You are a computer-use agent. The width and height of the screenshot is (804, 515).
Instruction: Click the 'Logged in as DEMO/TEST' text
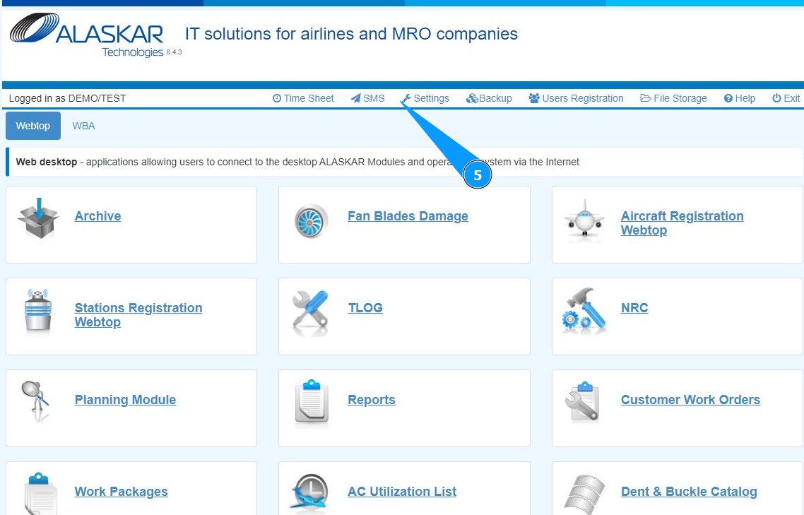pyautogui.click(x=67, y=98)
